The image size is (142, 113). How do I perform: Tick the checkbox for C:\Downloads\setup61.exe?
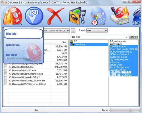click(x=6, y=70)
